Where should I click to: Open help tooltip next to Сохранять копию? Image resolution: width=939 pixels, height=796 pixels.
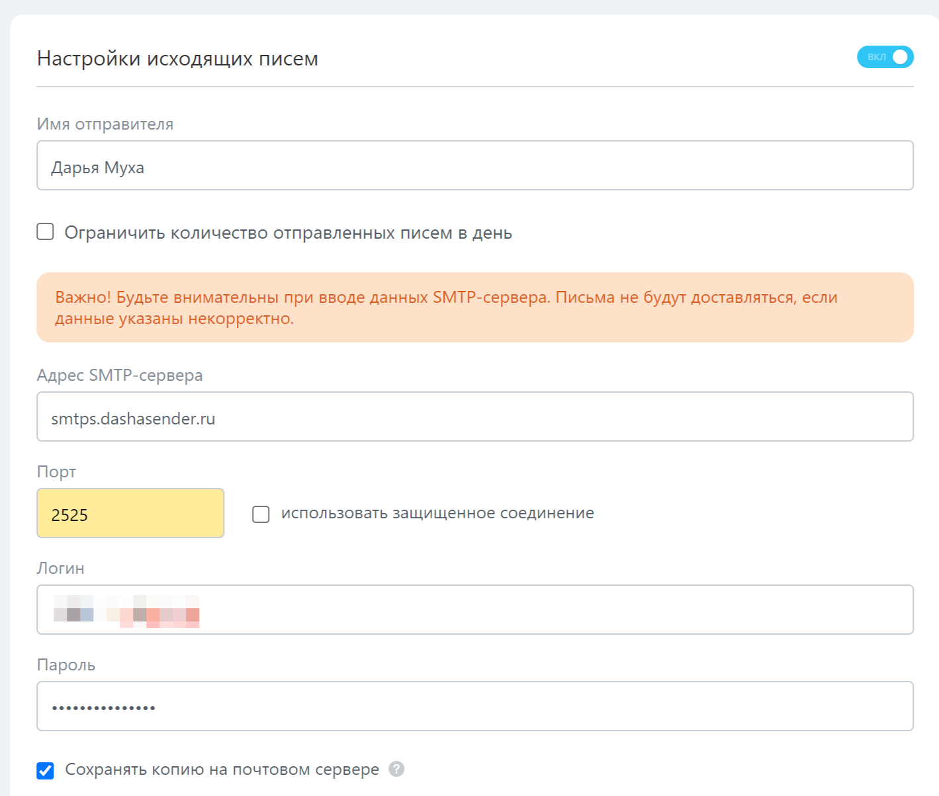[396, 769]
